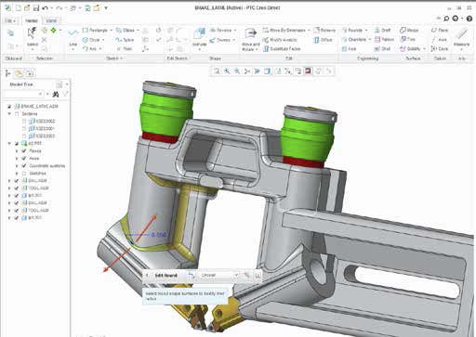Uncheck the Planes visibility checkbox
The height and width of the screenshot is (337, 476).
24,151
